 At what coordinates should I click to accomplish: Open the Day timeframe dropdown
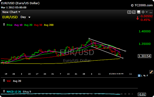25,17
